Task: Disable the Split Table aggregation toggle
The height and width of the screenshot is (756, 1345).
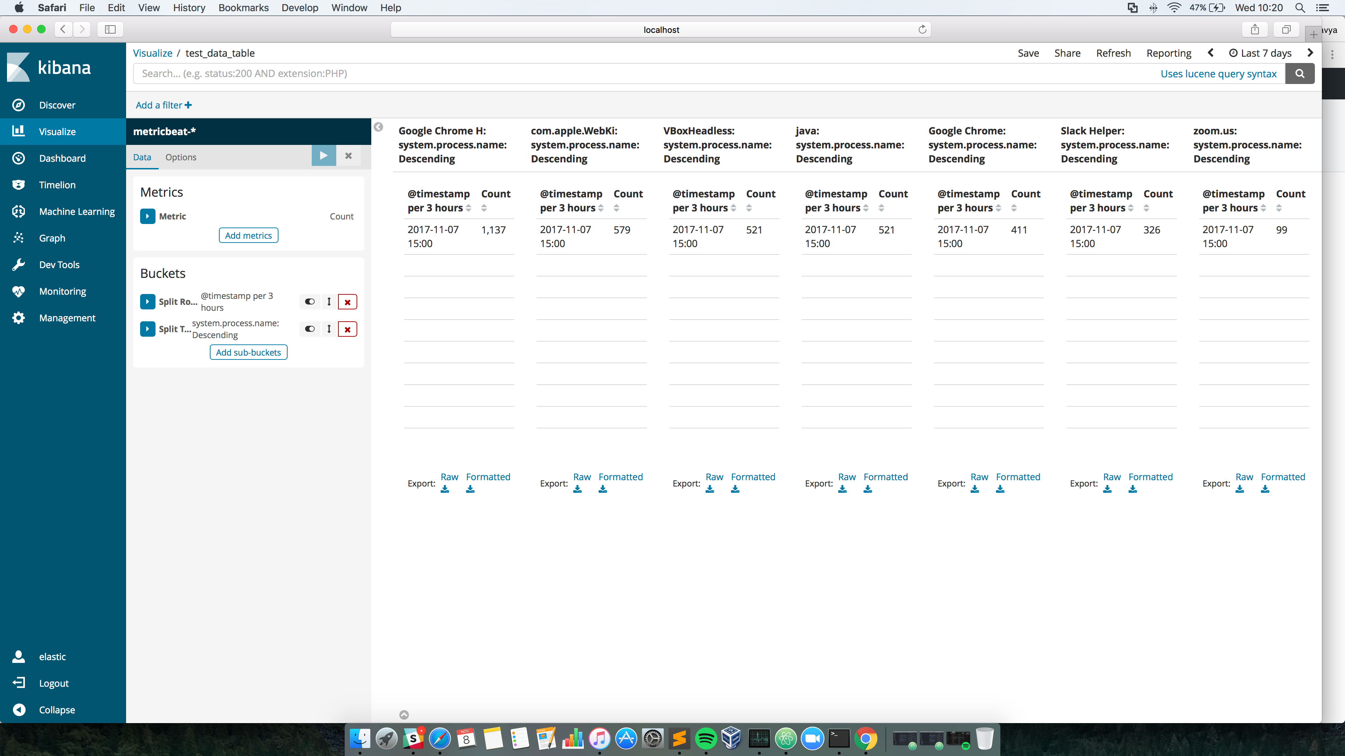Action: tap(310, 329)
